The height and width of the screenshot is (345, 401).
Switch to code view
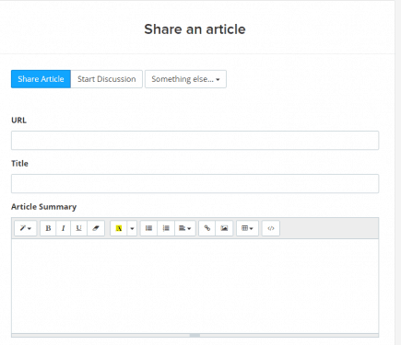271,228
